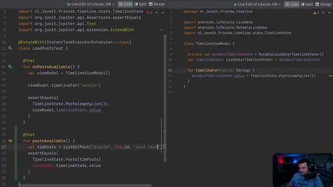Click gutter icon beside postsAvailable function
333x187 pixels.
point(10,141)
